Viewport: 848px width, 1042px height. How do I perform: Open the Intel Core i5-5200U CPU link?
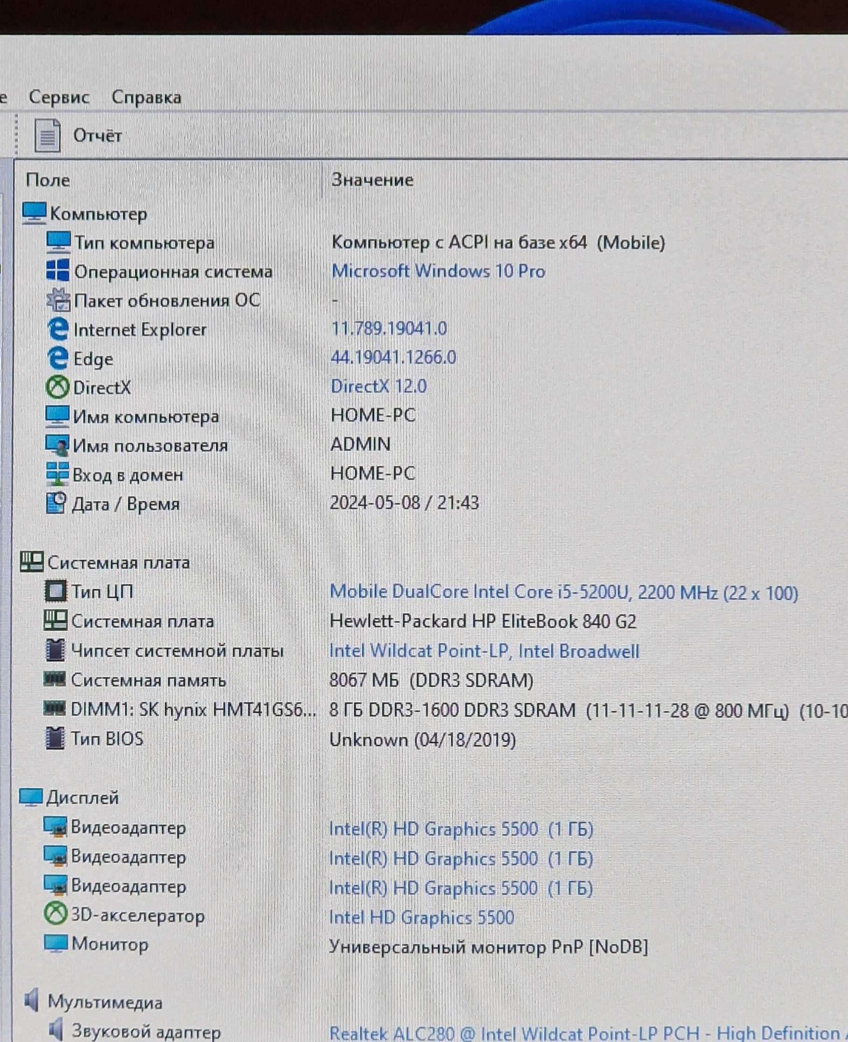pos(564,592)
